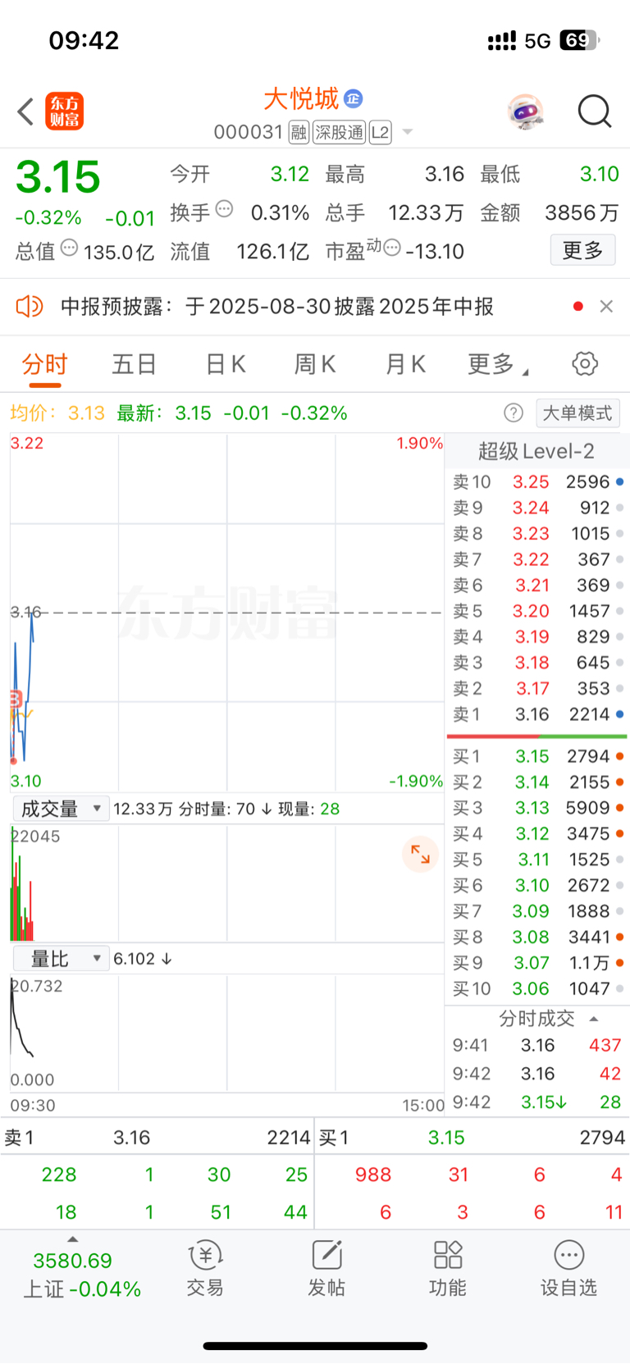Tap the blue dot beside 卖10

620,482
